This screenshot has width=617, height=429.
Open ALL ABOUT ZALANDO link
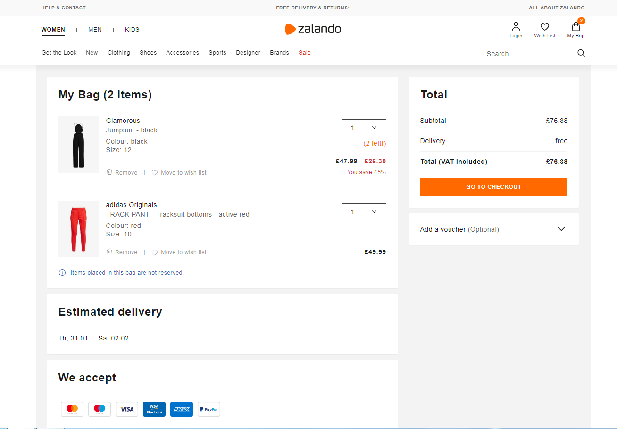tap(557, 8)
